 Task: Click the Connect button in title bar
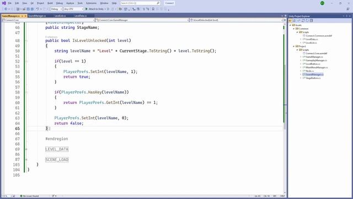pos(169,3)
